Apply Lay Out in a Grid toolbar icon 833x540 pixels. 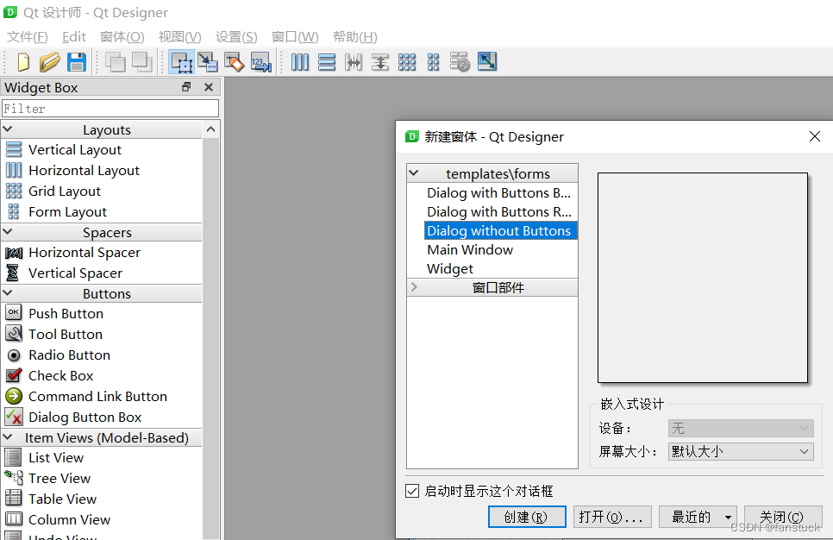pyautogui.click(x=407, y=62)
